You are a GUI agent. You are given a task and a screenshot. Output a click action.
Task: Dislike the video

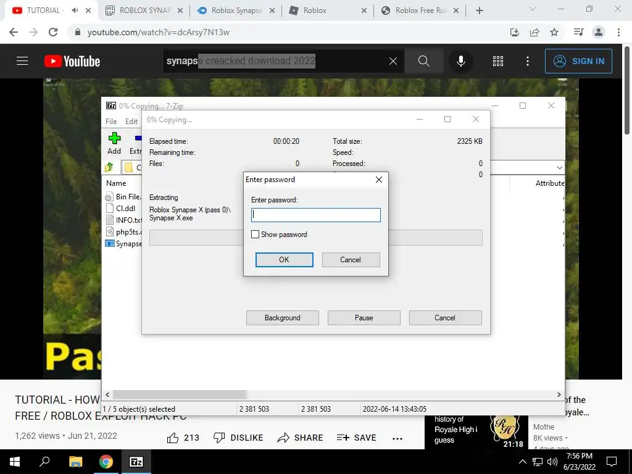[x=238, y=438]
